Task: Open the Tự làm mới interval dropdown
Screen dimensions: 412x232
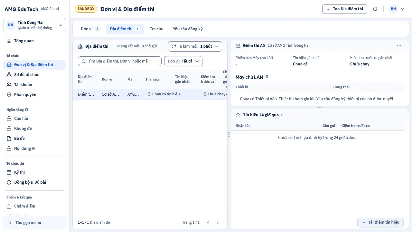Action: (x=195, y=46)
